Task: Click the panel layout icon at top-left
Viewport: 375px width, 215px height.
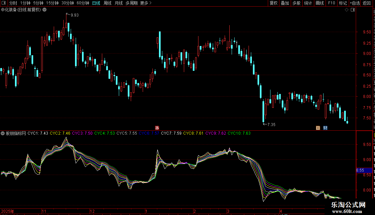Action: [4, 3]
